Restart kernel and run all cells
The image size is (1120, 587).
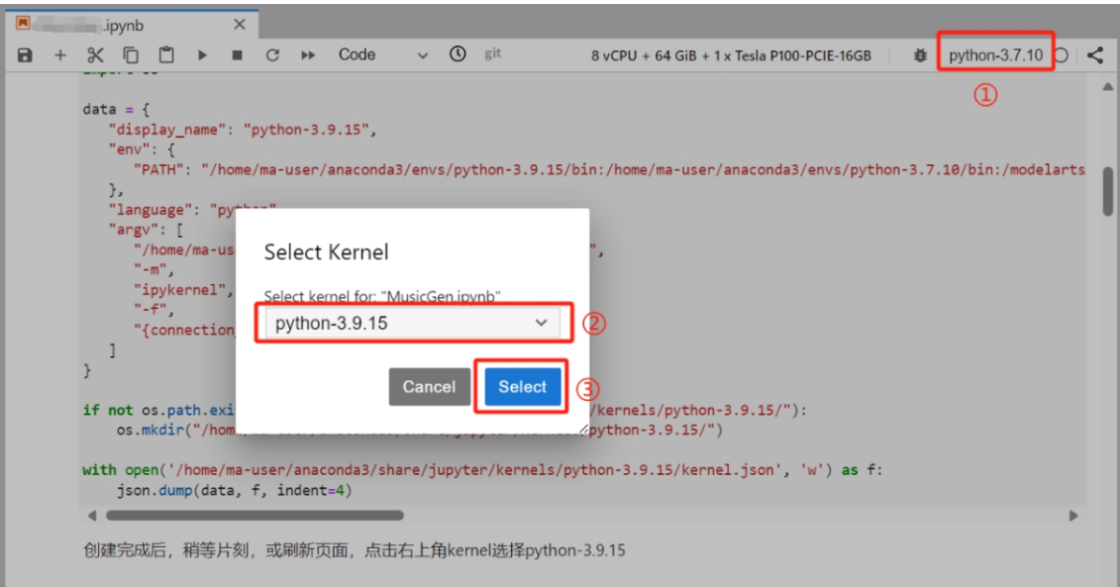[308, 55]
